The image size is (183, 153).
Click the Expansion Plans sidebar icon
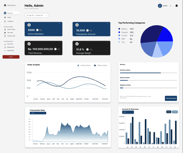(5, 36)
